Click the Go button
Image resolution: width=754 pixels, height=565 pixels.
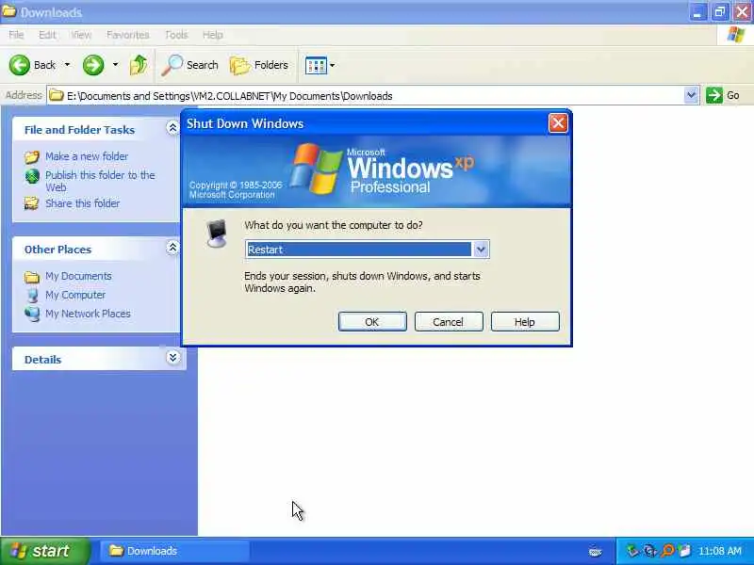tap(723, 95)
